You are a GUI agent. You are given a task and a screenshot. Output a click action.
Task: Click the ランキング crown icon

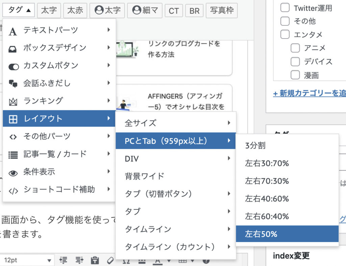14,101
